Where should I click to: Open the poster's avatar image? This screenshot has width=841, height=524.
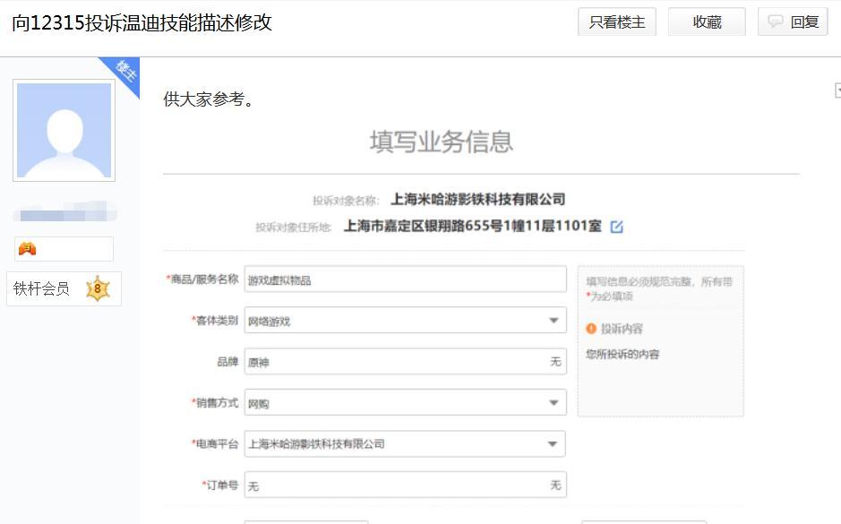pos(64,131)
